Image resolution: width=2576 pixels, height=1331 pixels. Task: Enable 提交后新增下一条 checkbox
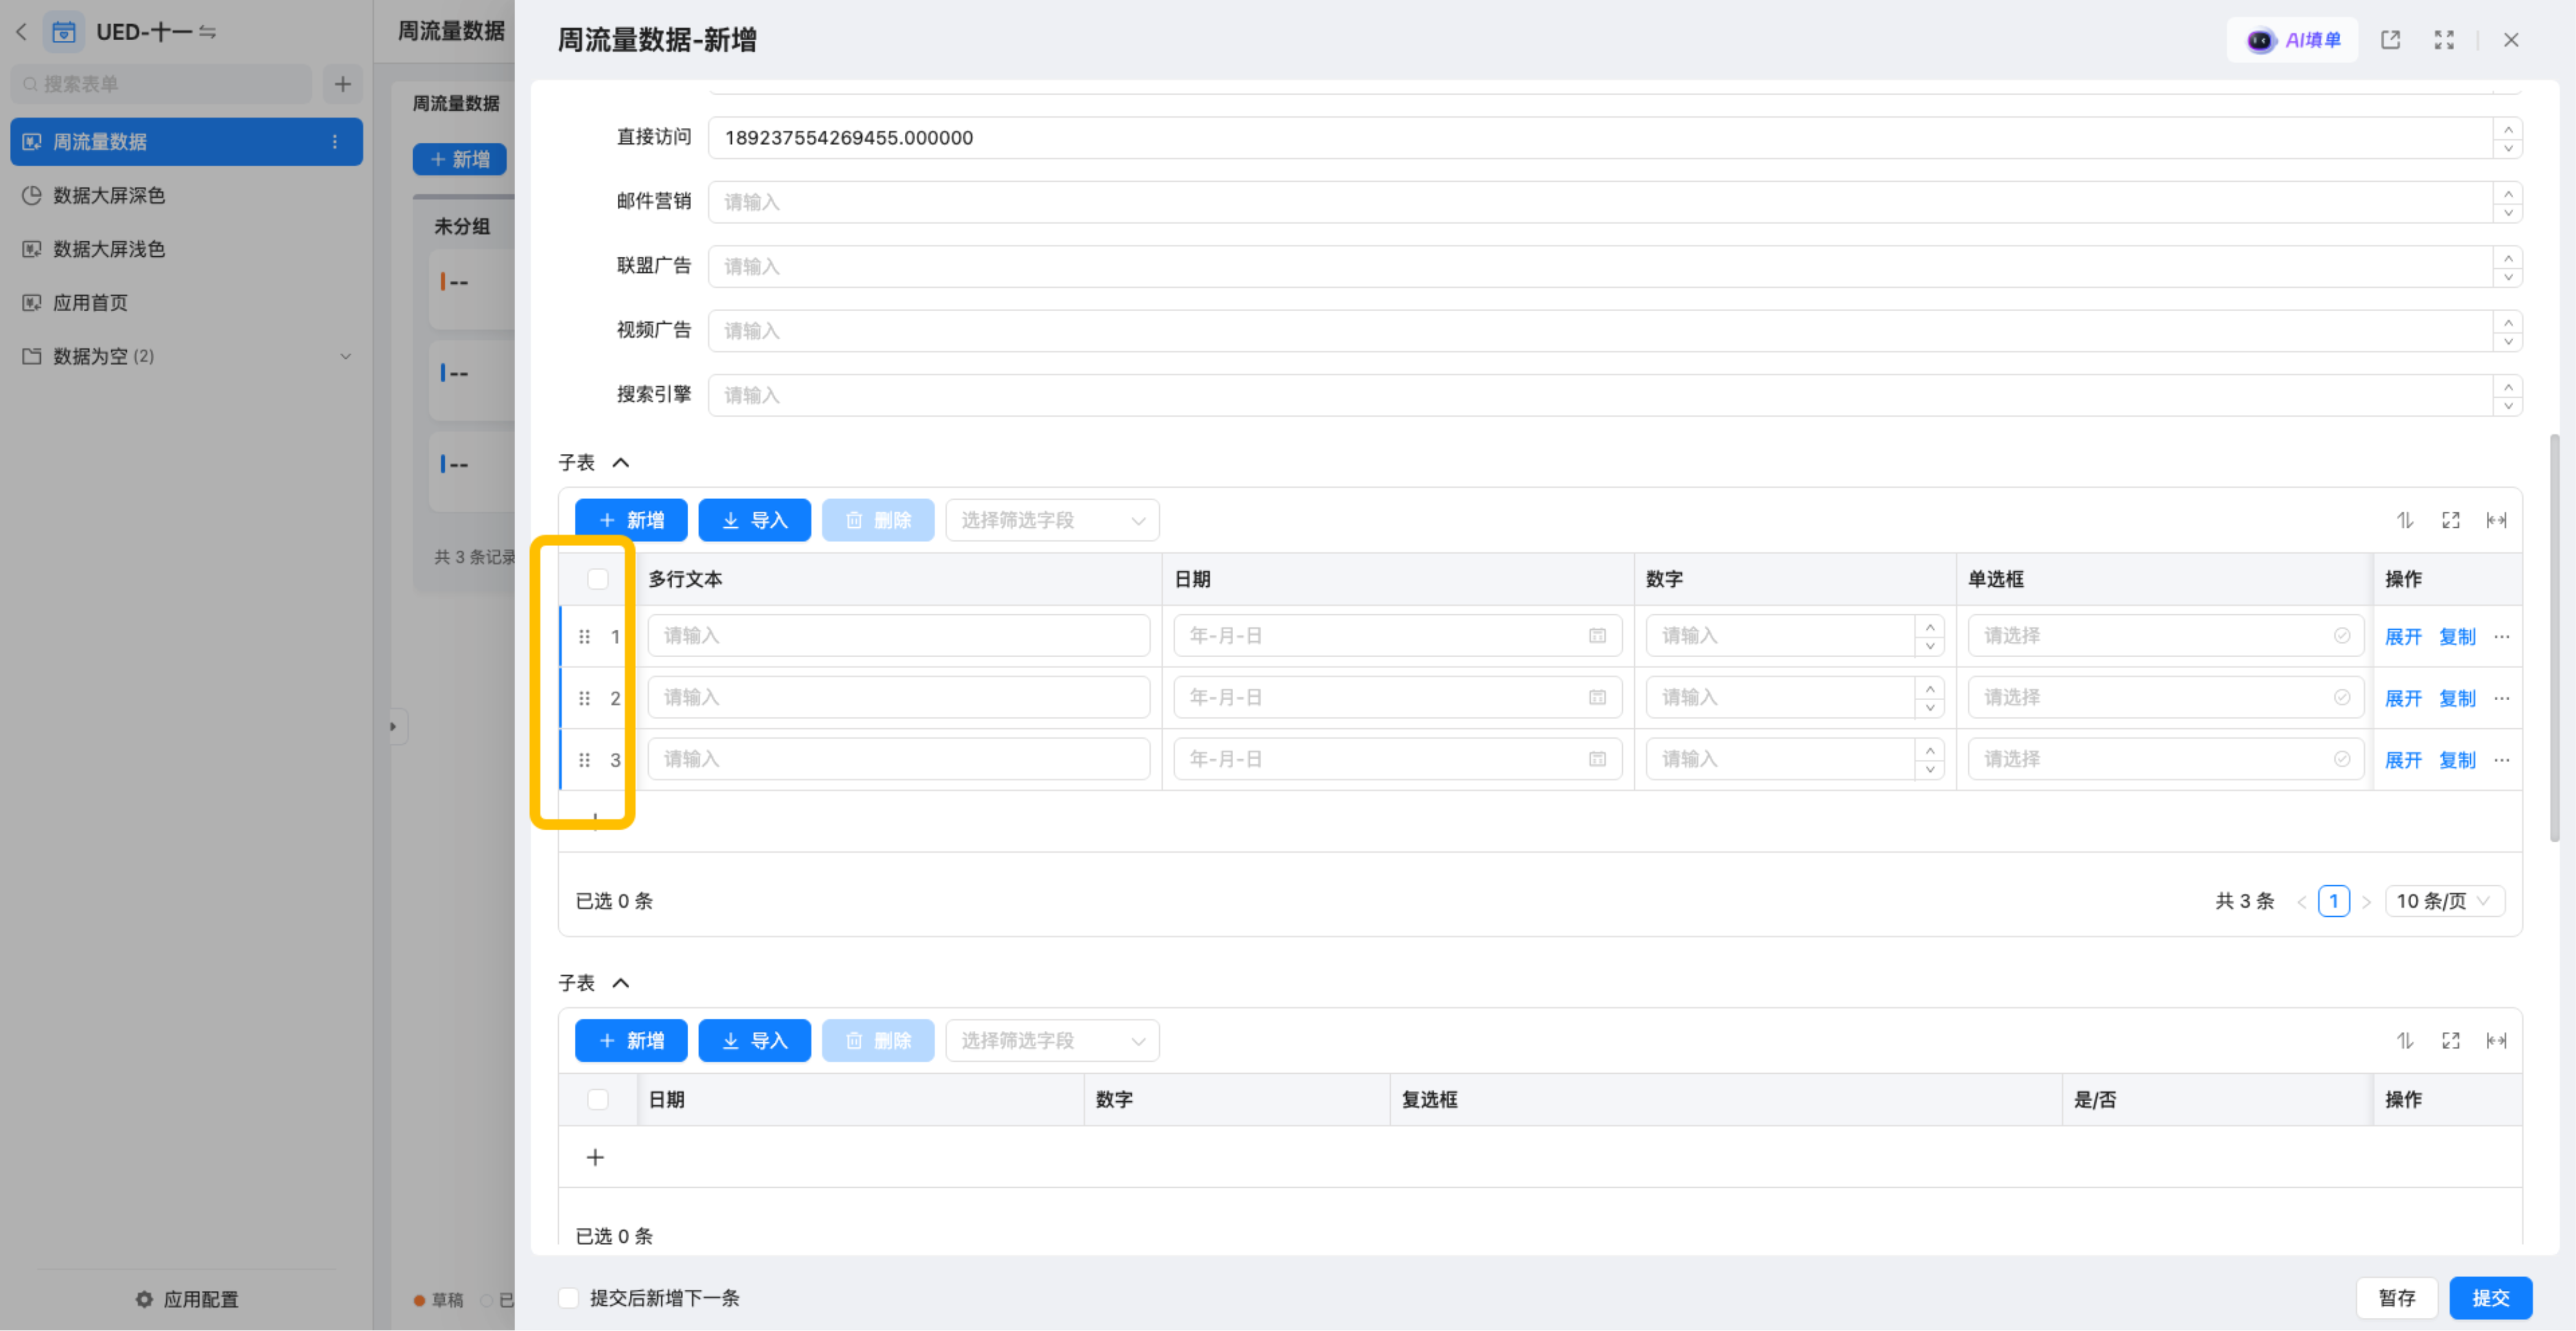(569, 1298)
